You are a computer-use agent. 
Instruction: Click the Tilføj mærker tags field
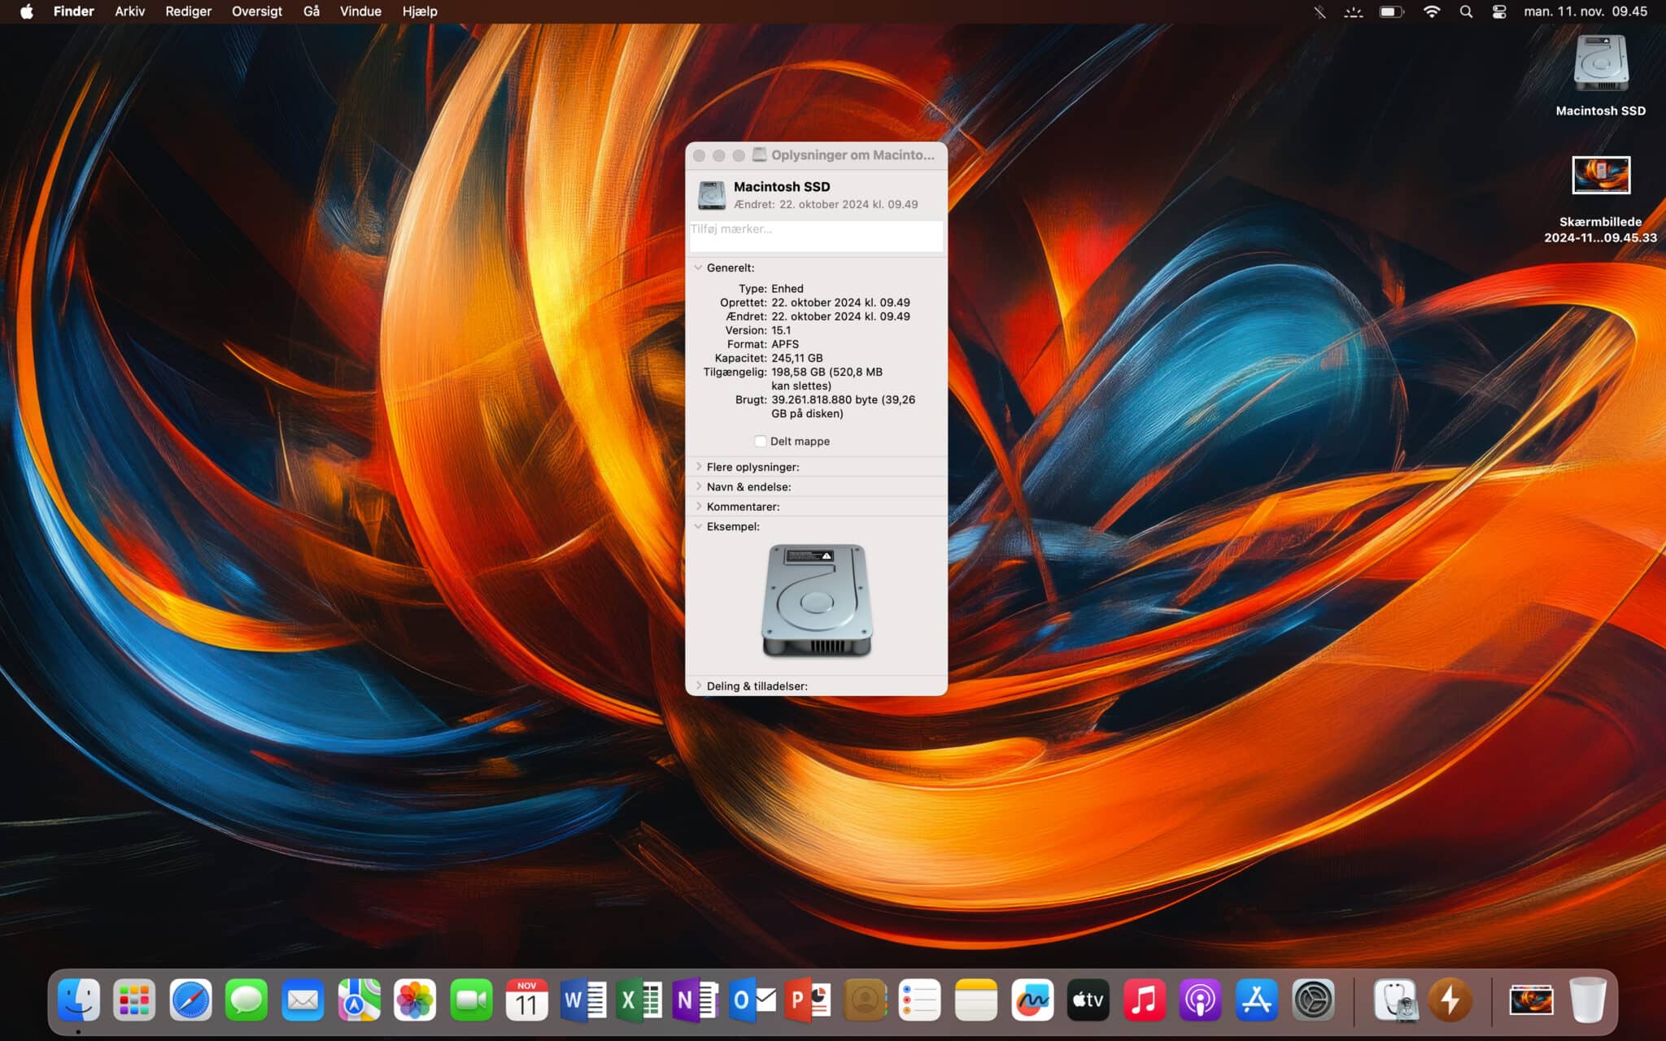[x=816, y=236]
